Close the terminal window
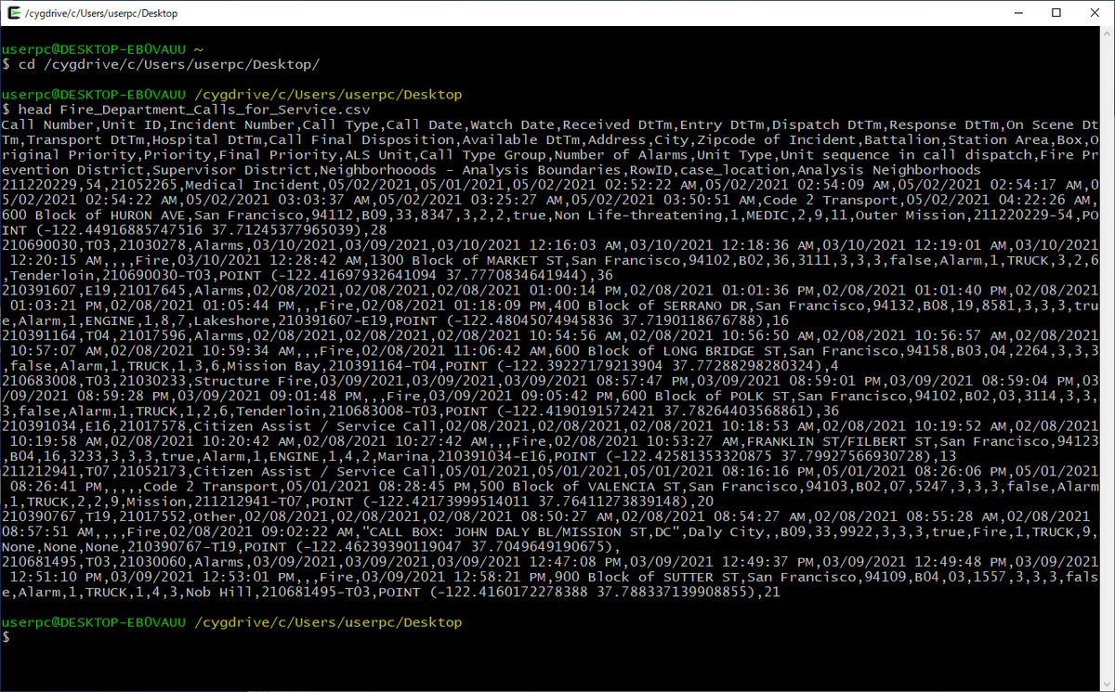Image resolution: width=1115 pixels, height=692 pixels. point(1093,13)
